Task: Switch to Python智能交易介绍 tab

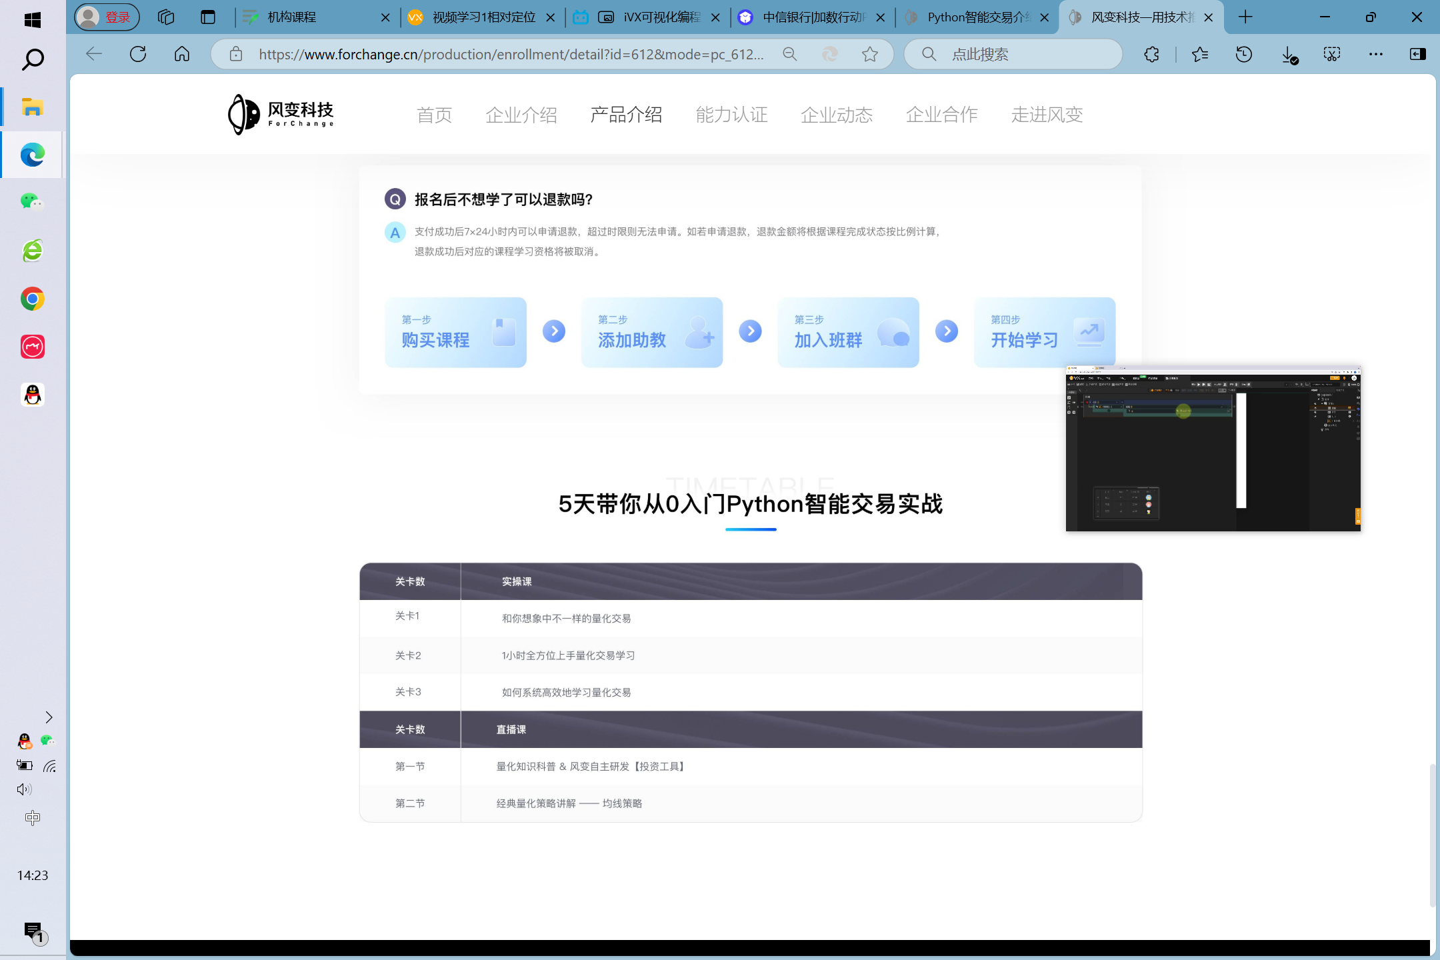Action: 977,17
